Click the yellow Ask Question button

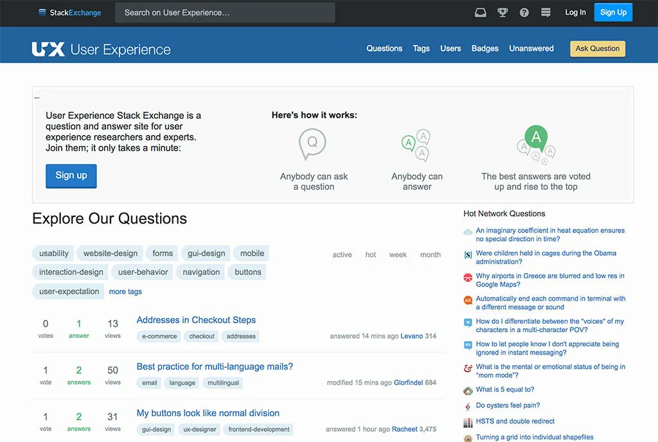tap(598, 49)
